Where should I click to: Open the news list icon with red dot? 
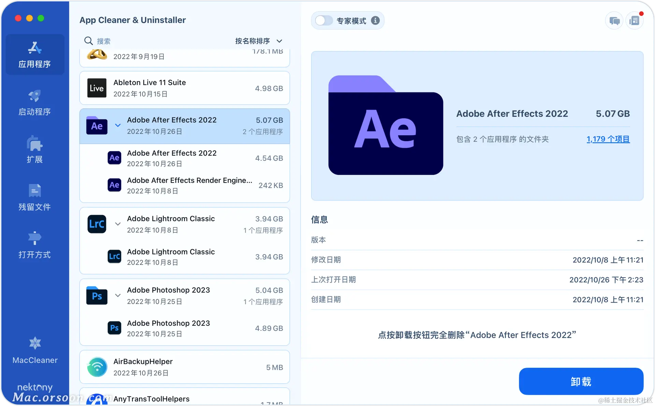[x=635, y=21]
